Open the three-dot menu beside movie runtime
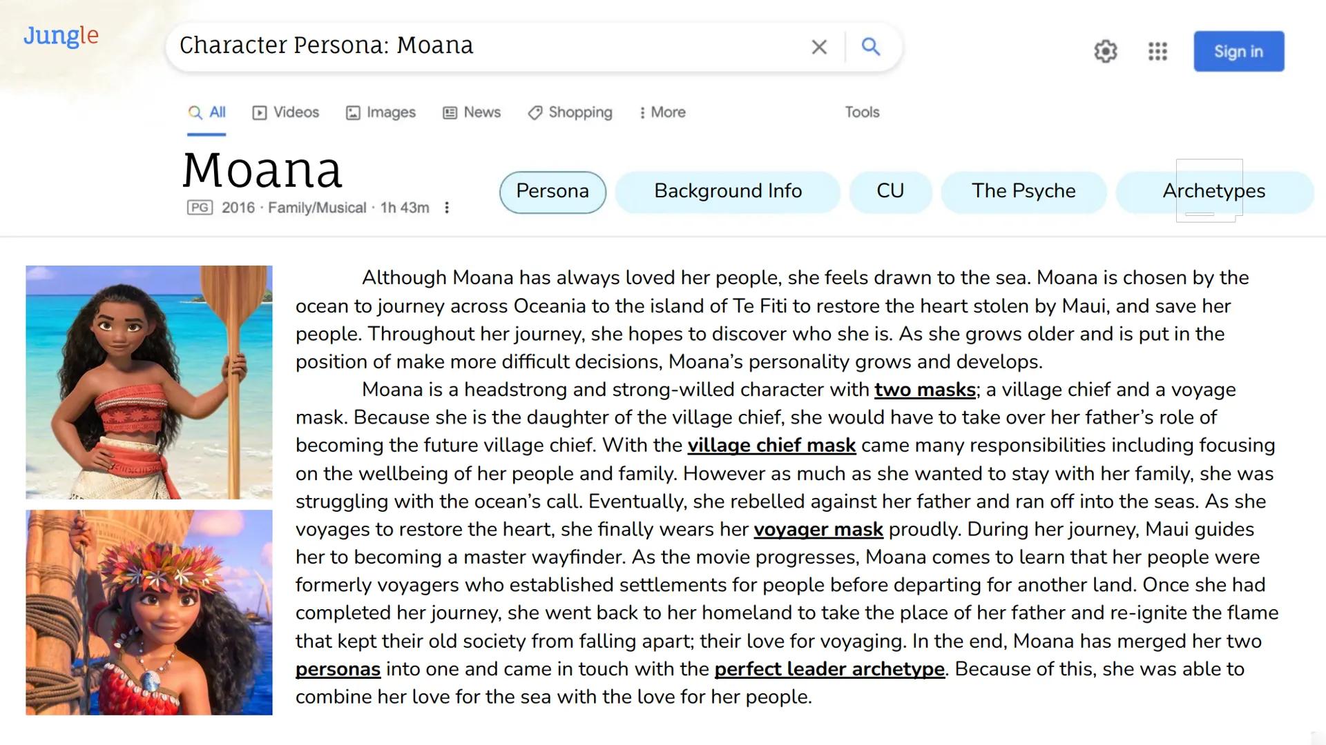 click(447, 207)
